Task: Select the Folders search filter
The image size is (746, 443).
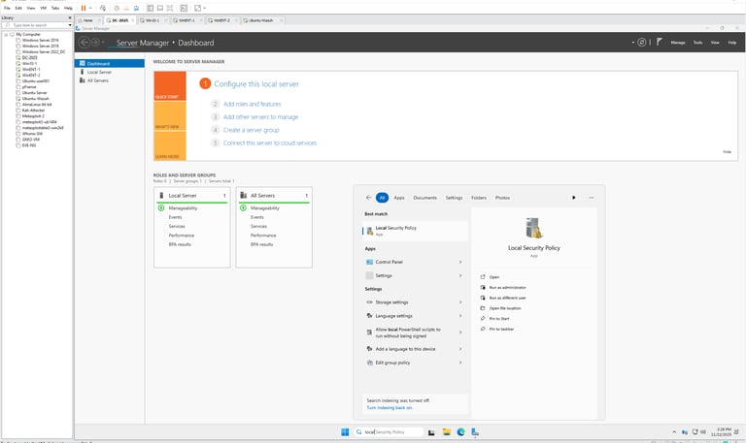Action: [479, 198]
